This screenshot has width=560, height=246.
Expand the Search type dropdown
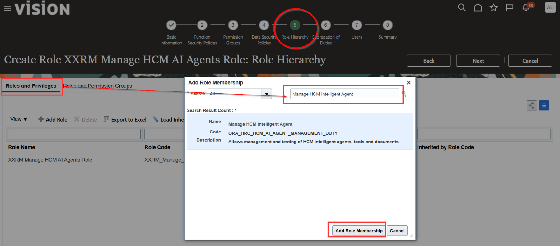pos(267,94)
